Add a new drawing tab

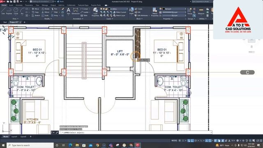tap(25, 22)
